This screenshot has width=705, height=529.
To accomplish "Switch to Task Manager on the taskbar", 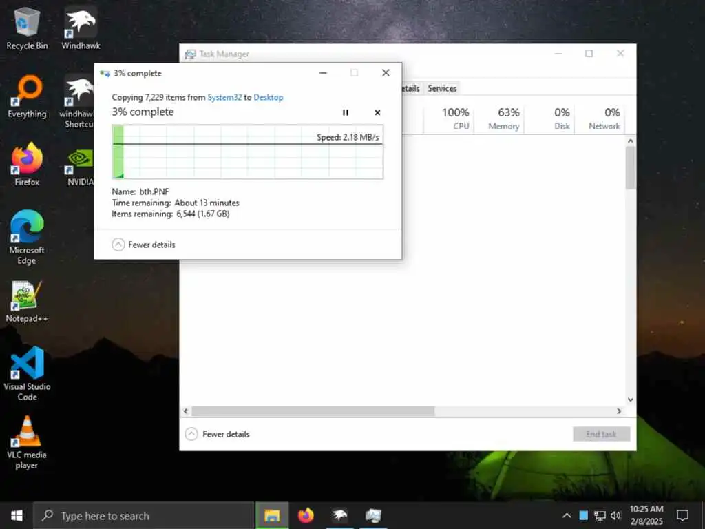I will tap(373, 515).
